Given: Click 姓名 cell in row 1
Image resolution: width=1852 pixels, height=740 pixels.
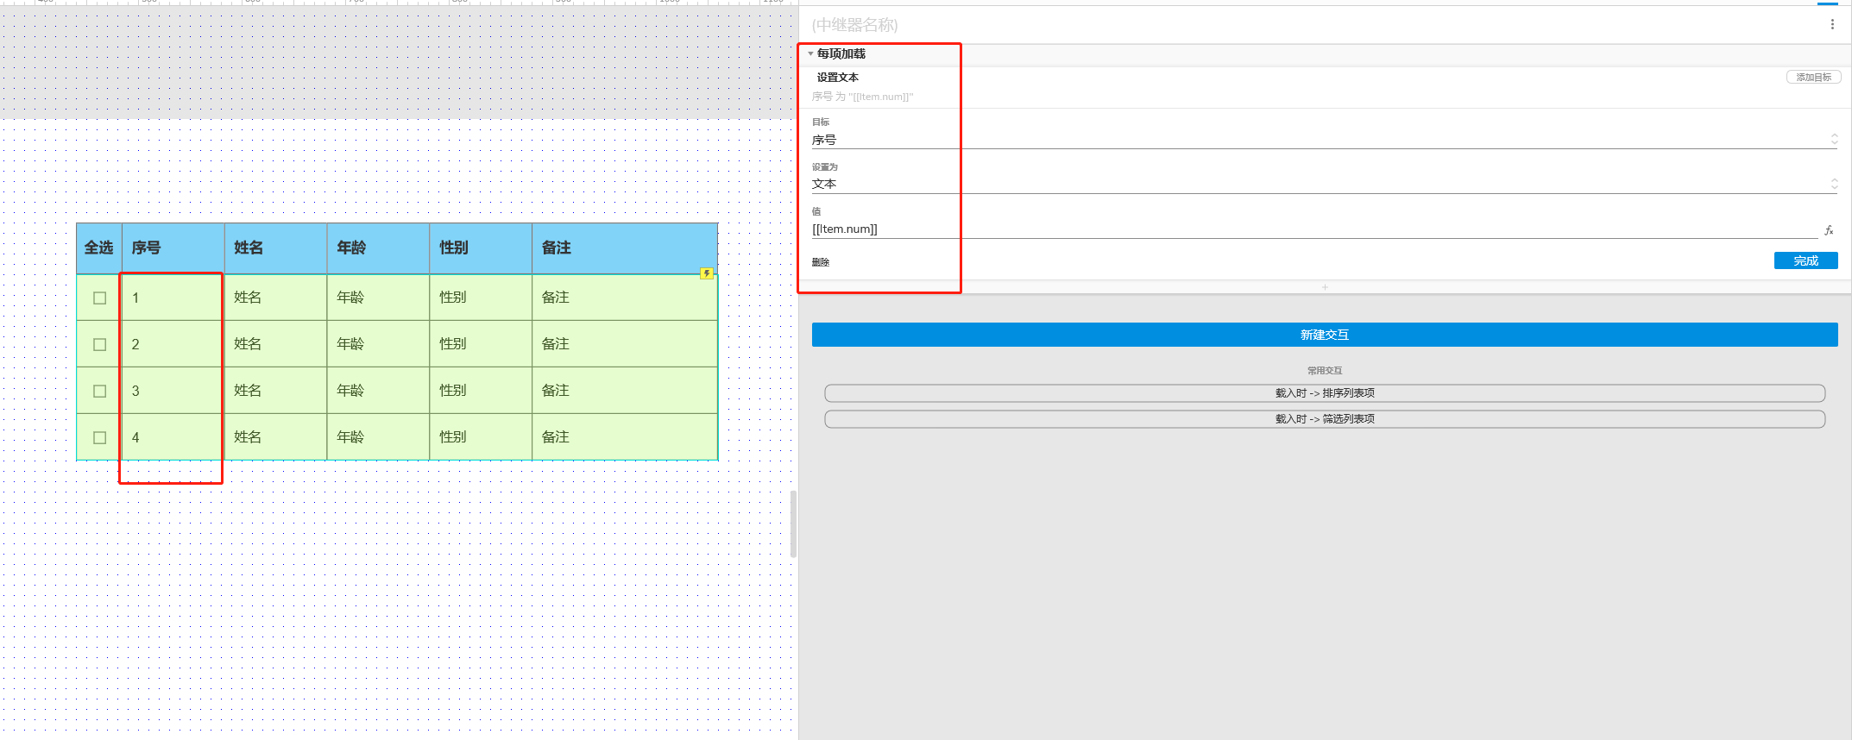Looking at the screenshot, I should click(x=275, y=298).
